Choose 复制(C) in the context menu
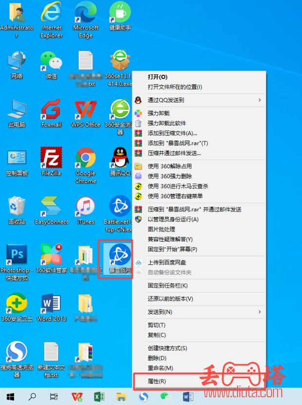 pyautogui.click(x=199, y=335)
